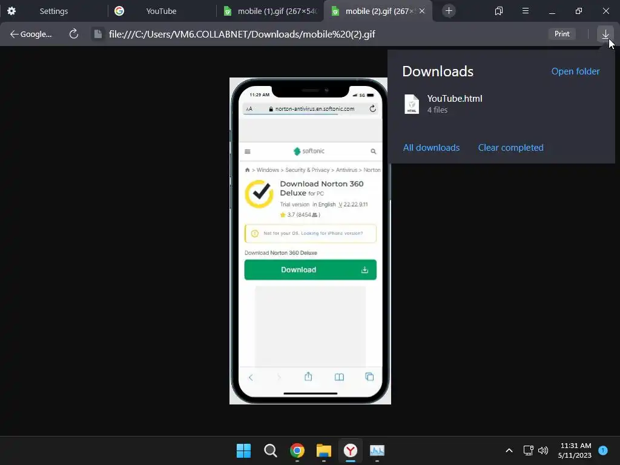Clear completed downloads
The height and width of the screenshot is (465, 620).
tap(510, 148)
